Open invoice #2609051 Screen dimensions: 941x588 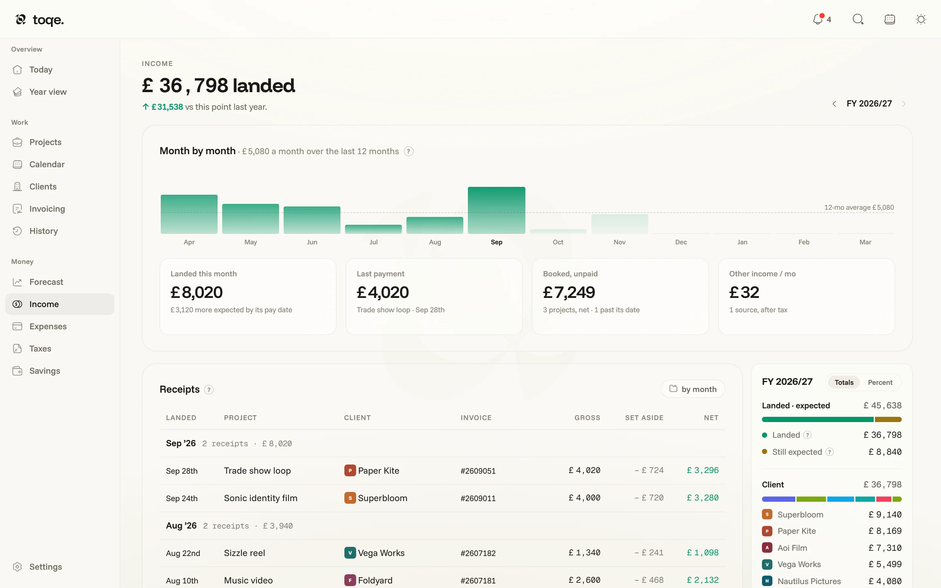pyautogui.click(x=478, y=471)
